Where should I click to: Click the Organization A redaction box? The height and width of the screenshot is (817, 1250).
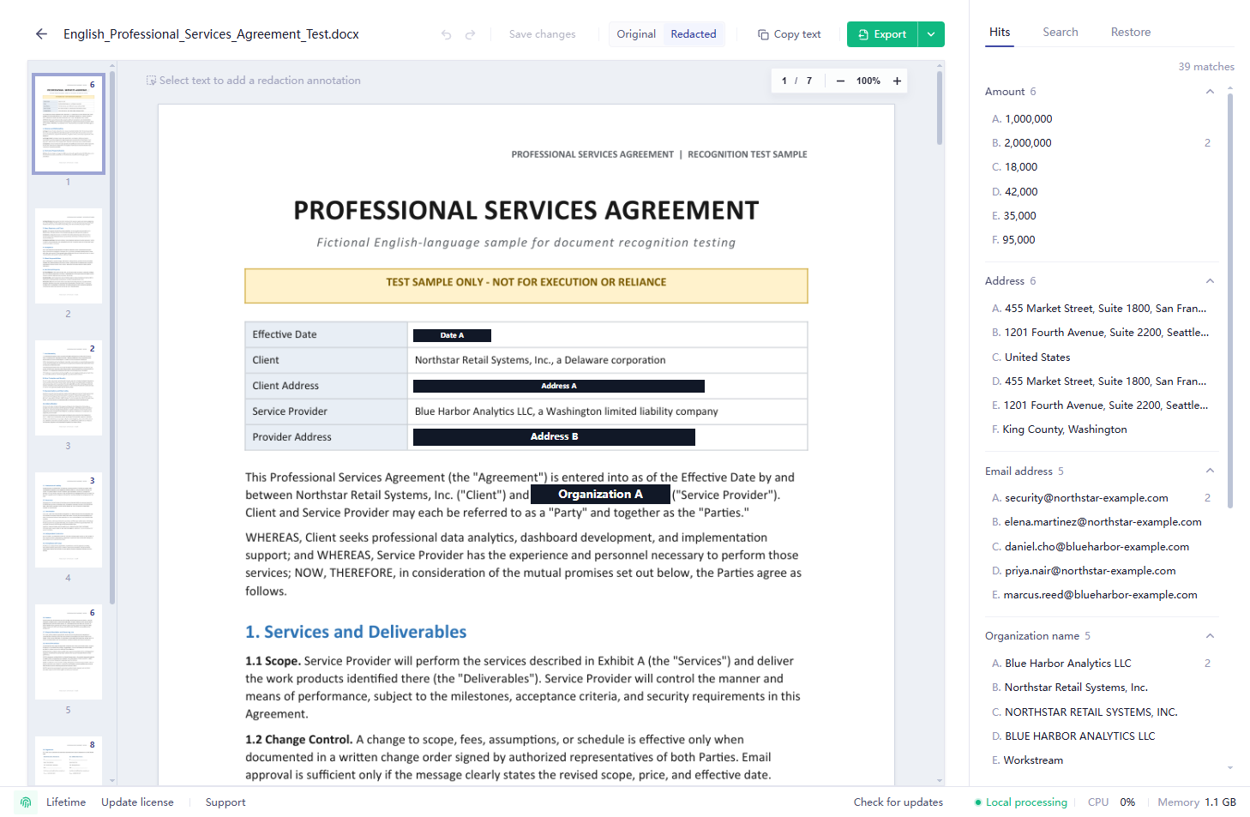pos(600,495)
